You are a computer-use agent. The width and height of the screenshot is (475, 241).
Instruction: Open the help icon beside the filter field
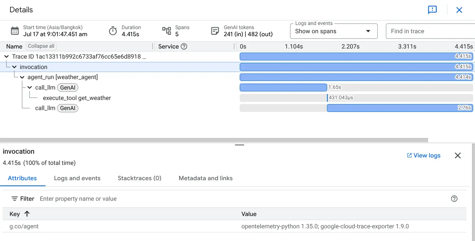(454, 198)
